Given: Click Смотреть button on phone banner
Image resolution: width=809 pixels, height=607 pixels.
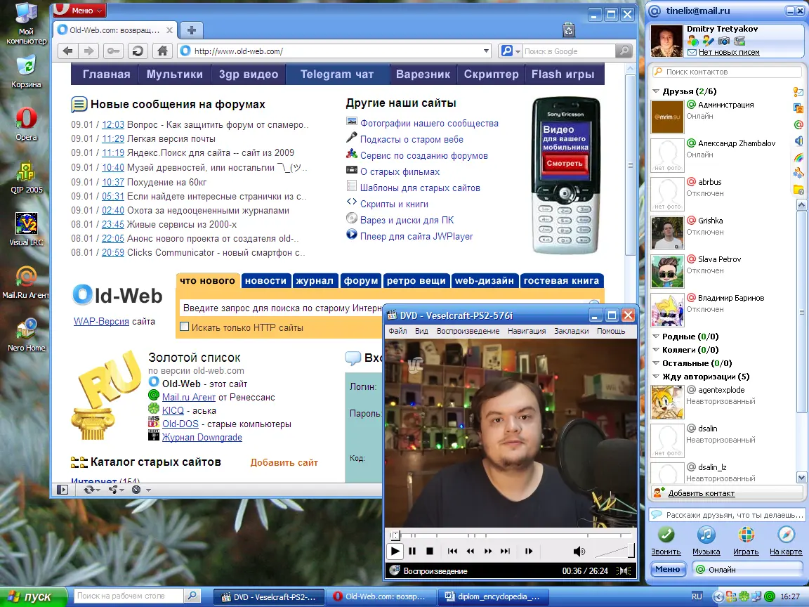Looking at the screenshot, I should tap(565, 163).
